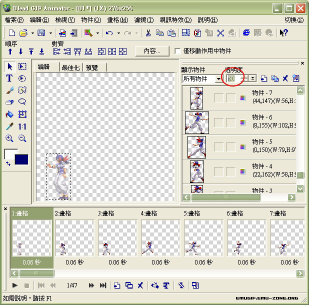Image resolution: width=309 pixels, height=305 pixels.
Task: Open the transparency value dropdown arrow
Action: pyautogui.click(x=253, y=78)
